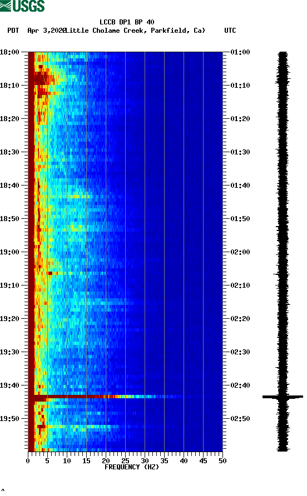Click the 19:50 PDT time label
The width and height of the screenshot is (307, 496).
(9, 419)
